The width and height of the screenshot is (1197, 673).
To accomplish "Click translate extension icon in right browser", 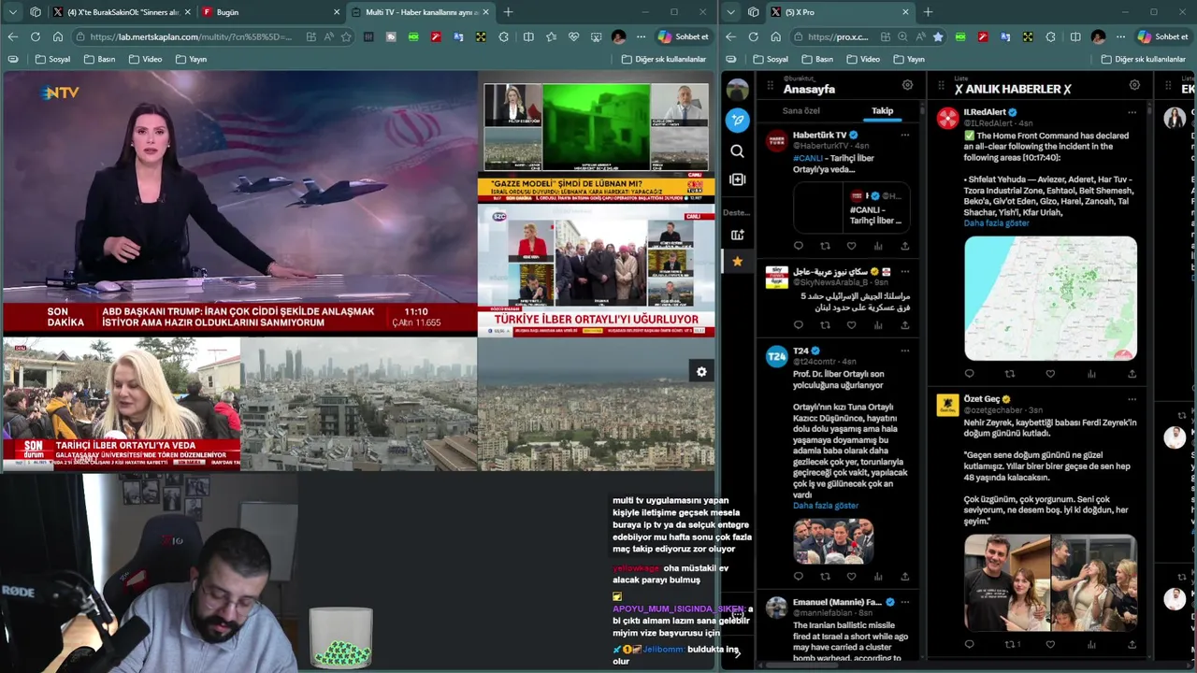I will (x=1005, y=36).
